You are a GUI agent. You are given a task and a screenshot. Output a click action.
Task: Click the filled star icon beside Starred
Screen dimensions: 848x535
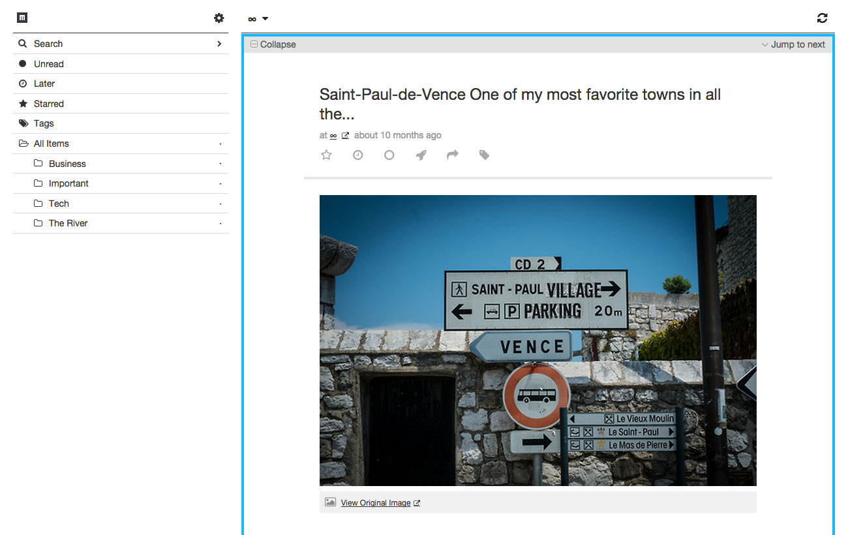[x=23, y=104]
